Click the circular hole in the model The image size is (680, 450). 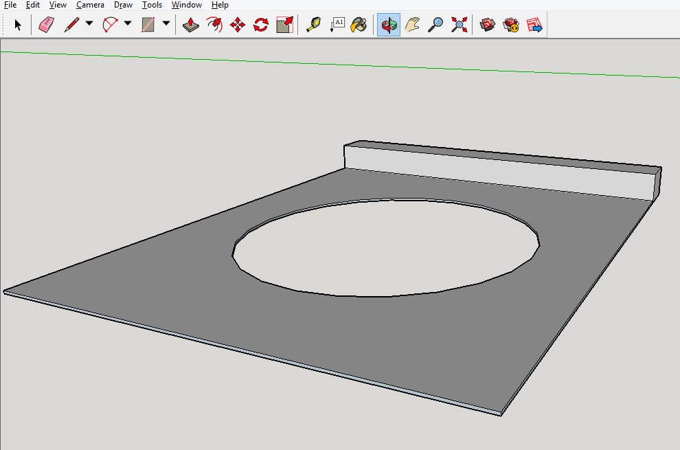[385, 247]
